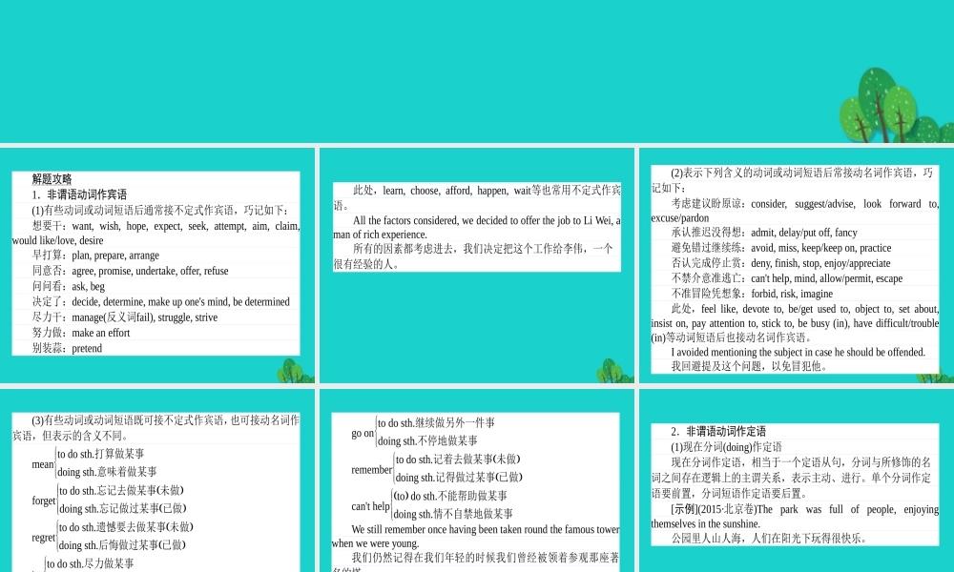Click the line 1. 非谓语动词作宾语

coord(80,194)
